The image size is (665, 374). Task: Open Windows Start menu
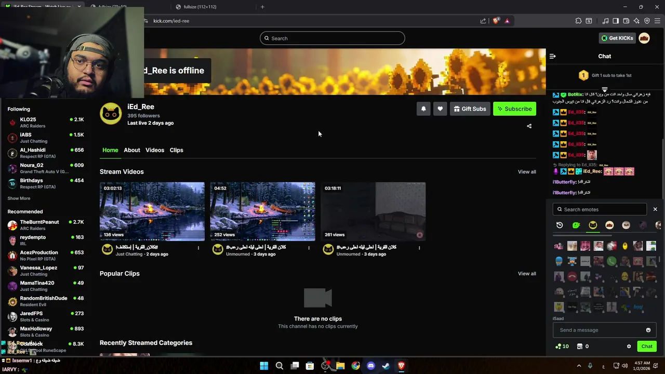264,366
